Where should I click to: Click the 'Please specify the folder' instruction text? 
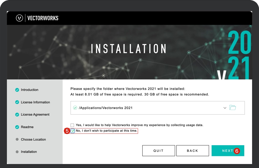[128, 89]
